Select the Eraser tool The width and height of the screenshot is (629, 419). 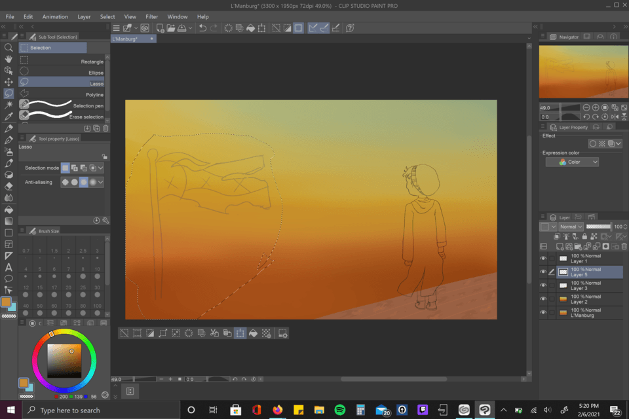point(9,186)
